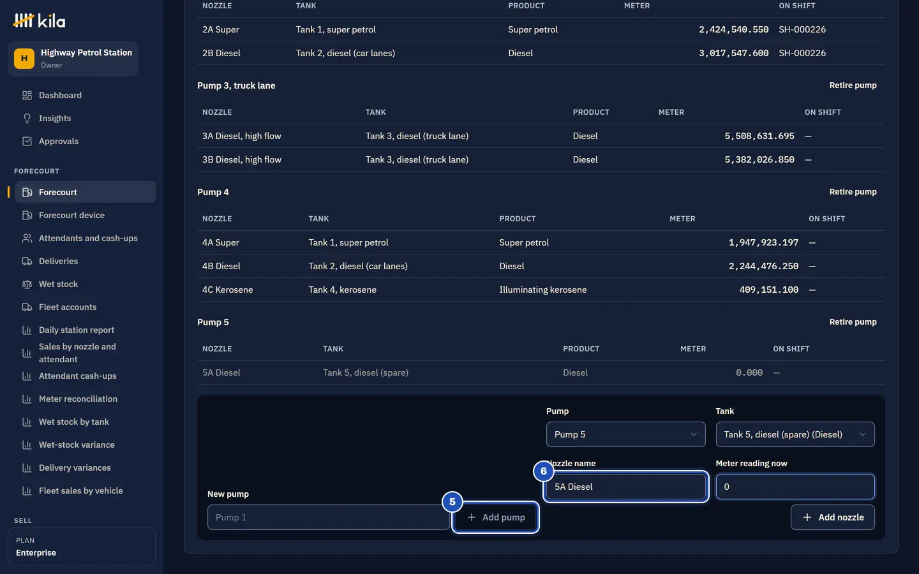Click the Insights lightbulb icon
Screen dimensions: 919x574
click(x=27, y=118)
